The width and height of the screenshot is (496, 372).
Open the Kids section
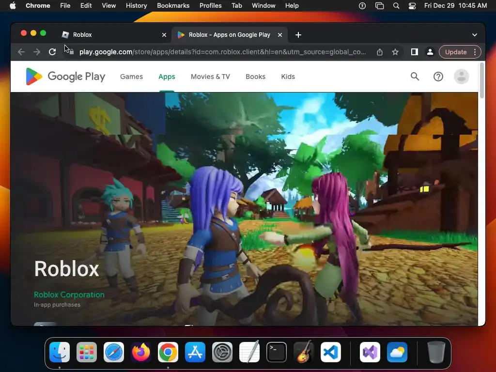point(288,77)
